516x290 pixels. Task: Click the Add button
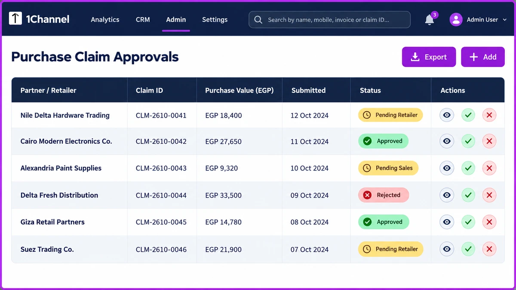click(x=483, y=57)
